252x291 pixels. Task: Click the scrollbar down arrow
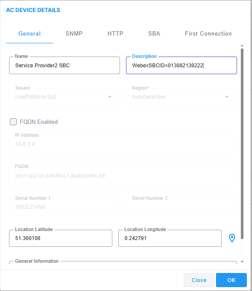click(242, 262)
